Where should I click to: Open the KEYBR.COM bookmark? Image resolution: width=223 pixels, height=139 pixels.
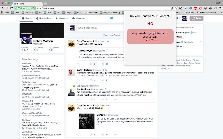click(91, 13)
